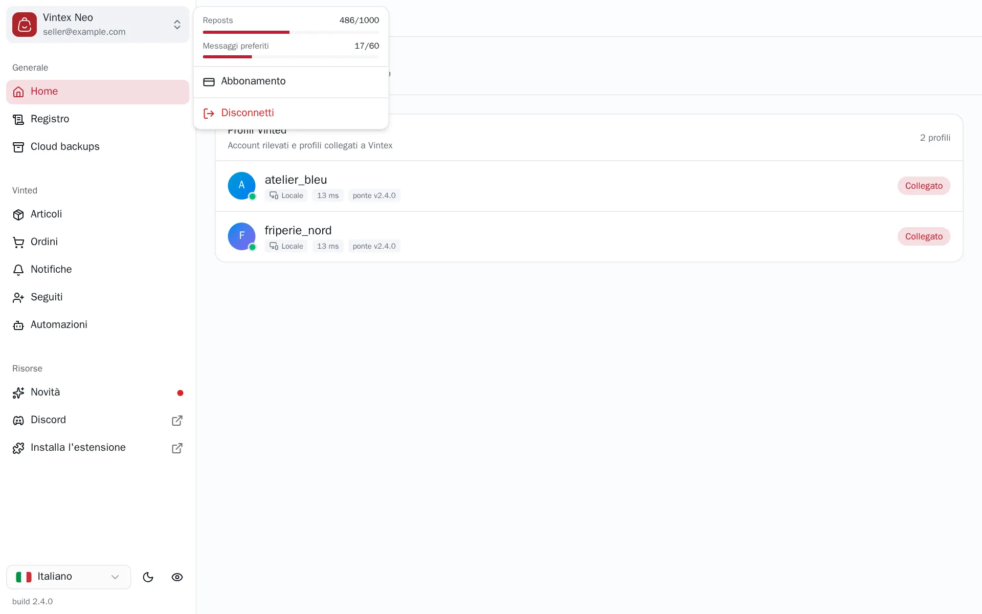Click the Locale badge for friperie_nord
The width and height of the screenshot is (982, 614).
(286, 246)
